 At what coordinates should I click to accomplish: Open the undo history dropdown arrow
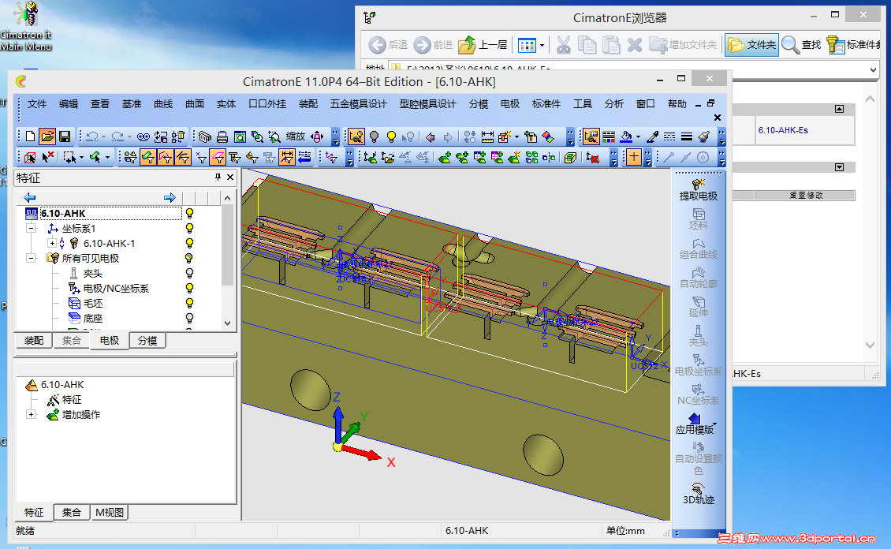tap(103, 137)
